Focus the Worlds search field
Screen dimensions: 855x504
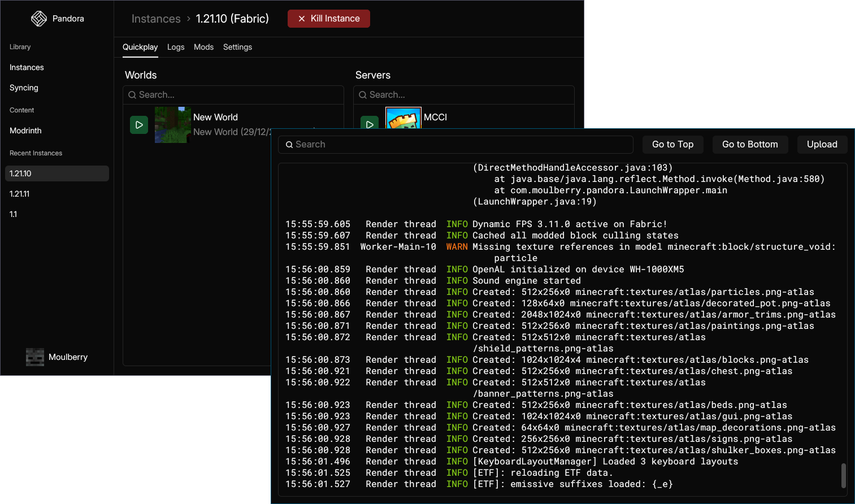point(233,95)
